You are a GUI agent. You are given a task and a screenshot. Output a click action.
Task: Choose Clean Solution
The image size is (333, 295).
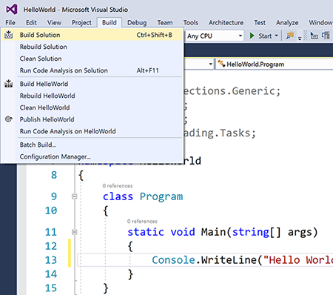92,59
